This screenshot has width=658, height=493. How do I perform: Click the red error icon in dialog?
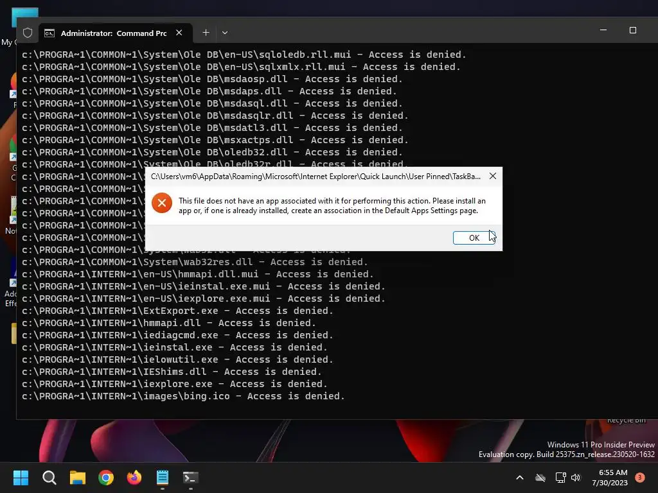[162, 203]
